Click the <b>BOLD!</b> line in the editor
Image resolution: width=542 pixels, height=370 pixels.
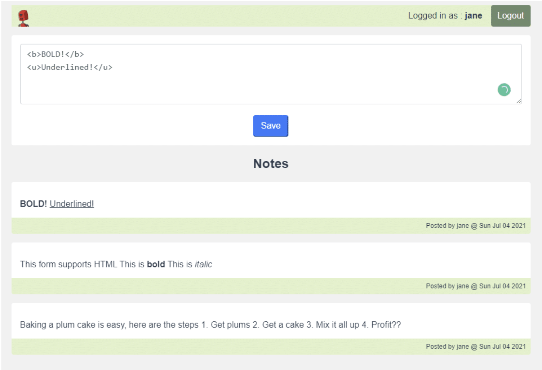[x=55, y=54]
